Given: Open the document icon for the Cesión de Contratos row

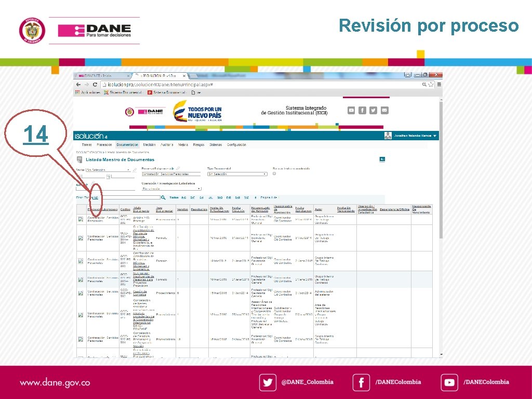Looking at the screenshot, I should (x=81, y=293).
